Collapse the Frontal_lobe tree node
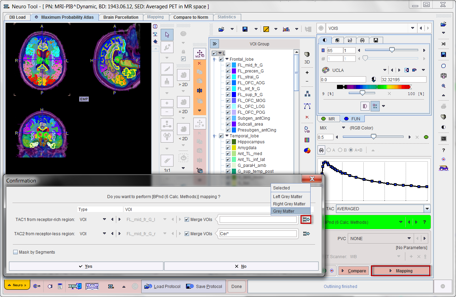 tap(227, 59)
